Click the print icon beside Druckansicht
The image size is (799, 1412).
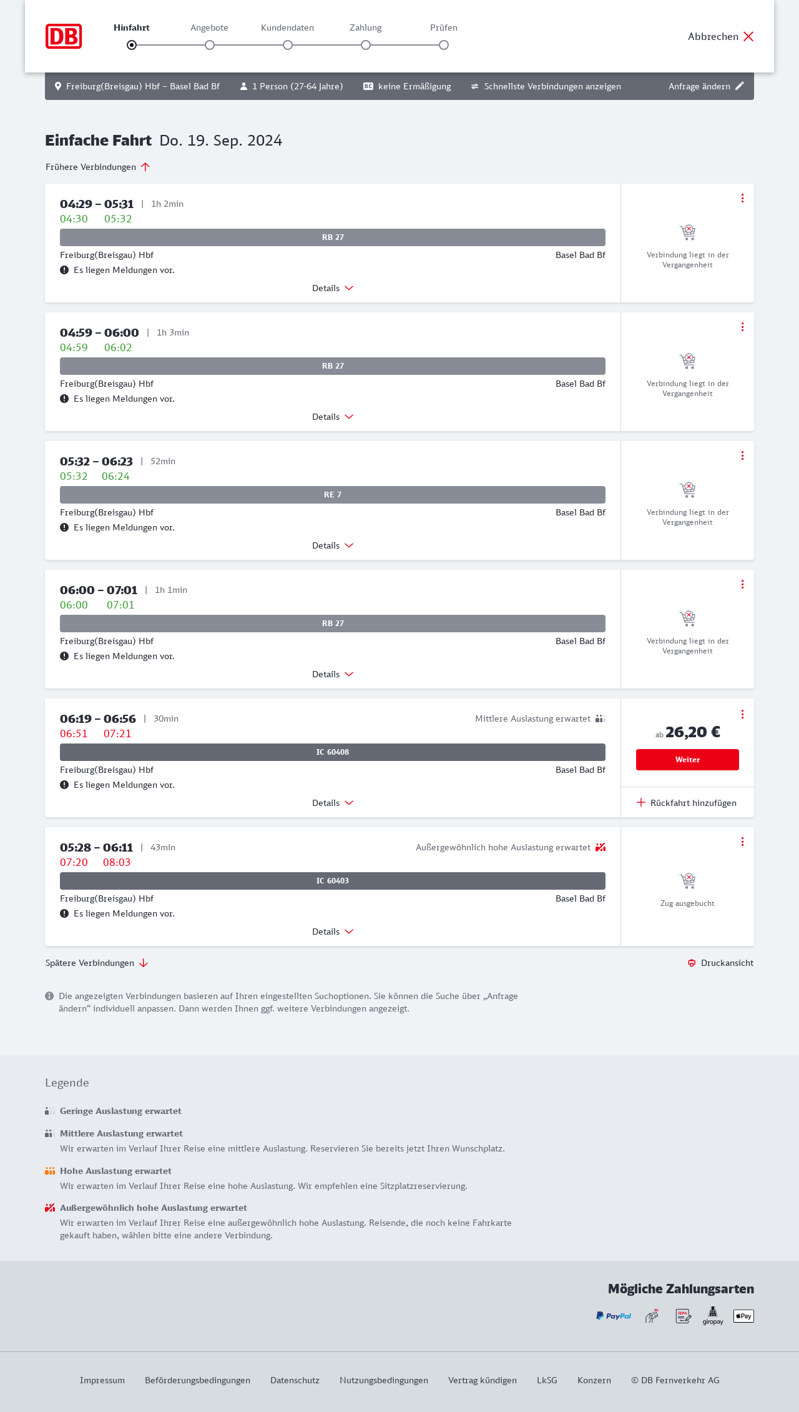(692, 963)
